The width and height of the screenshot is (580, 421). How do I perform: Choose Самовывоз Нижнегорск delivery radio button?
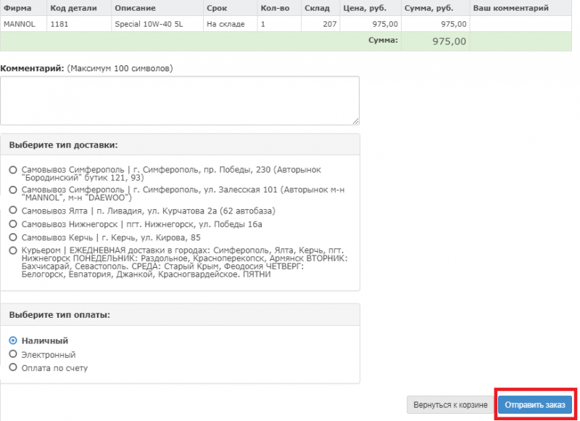13,224
